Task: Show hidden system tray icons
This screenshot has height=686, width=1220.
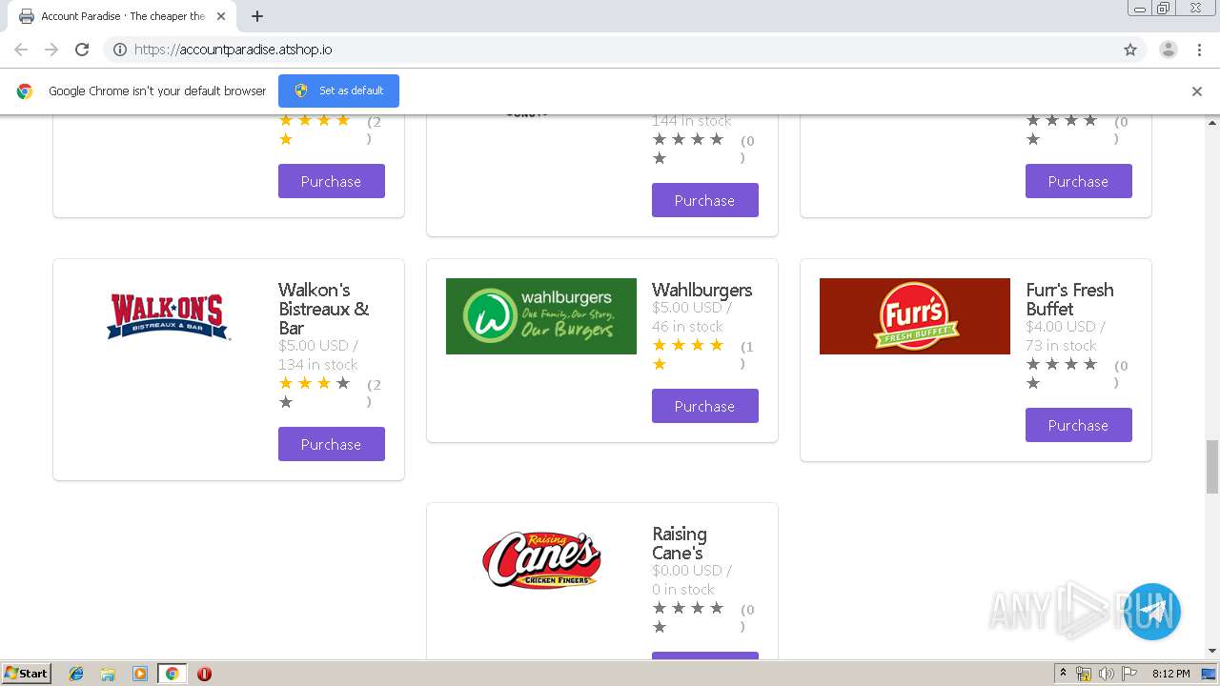Action: (1063, 674)
